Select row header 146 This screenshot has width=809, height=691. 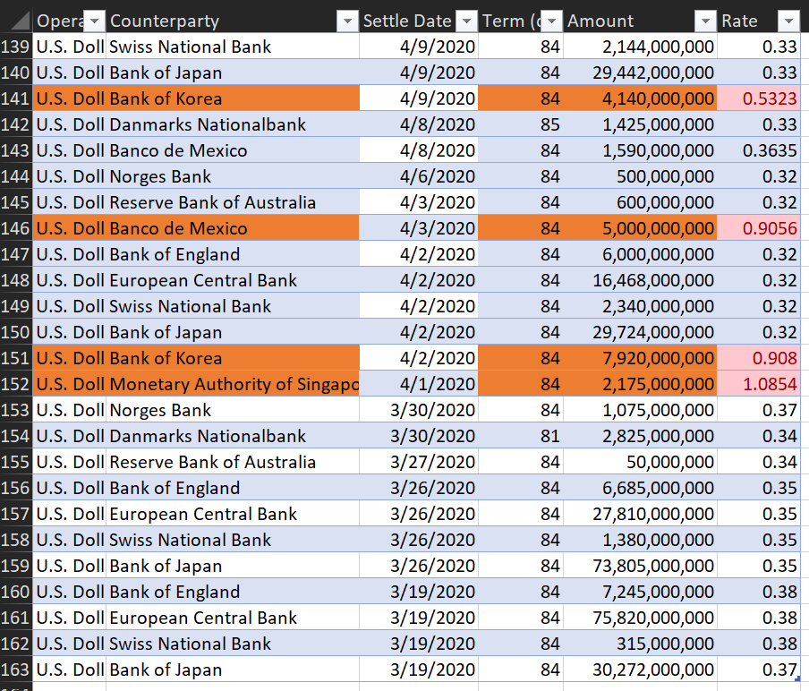tap(16, 228)
